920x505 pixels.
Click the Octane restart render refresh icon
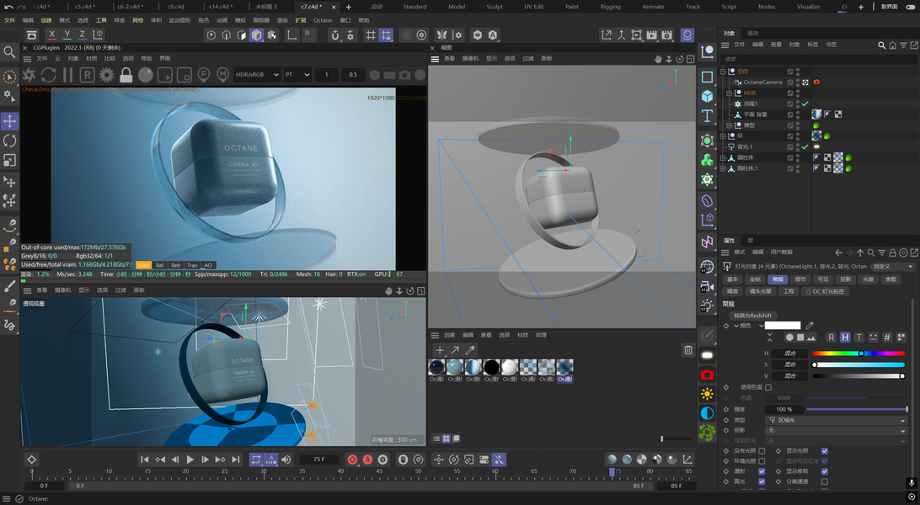pyautogui.click(x=49, y=75)
